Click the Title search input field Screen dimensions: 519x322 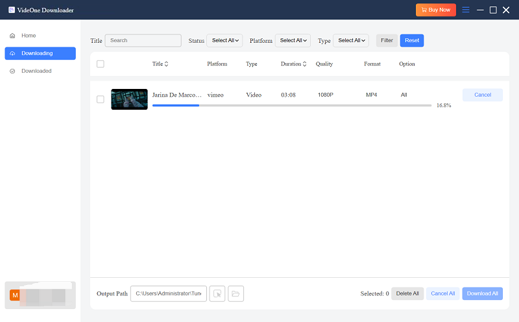point(143,40)
